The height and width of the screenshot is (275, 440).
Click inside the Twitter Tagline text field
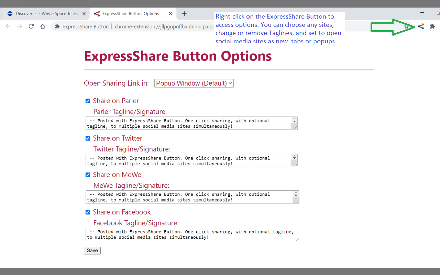(x=189, y=160)
